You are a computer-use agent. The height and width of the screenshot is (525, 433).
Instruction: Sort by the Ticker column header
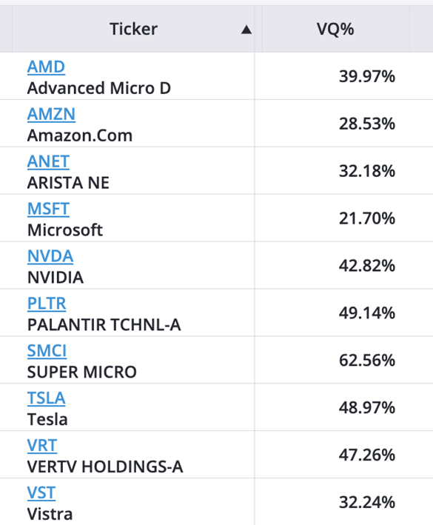pyautogui.click(x=133, y=29)
